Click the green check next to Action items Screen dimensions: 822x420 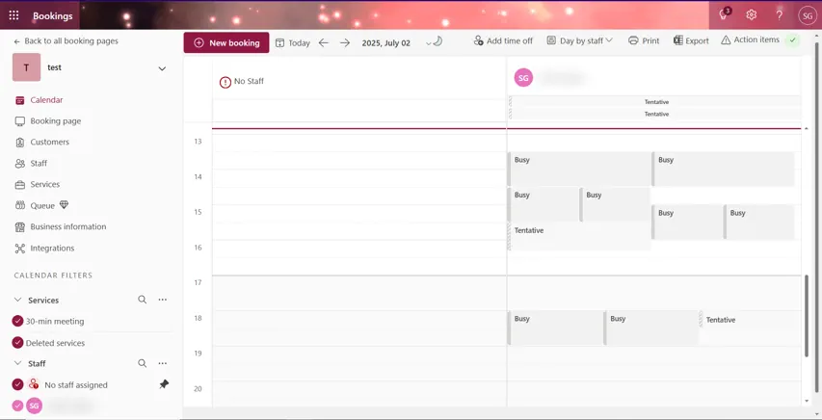click(793, 40)
